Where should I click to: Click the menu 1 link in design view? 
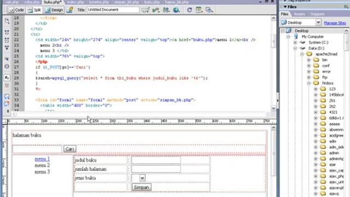click(42, 159)
